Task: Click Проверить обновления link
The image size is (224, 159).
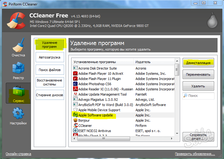Action: pos(195,154)
